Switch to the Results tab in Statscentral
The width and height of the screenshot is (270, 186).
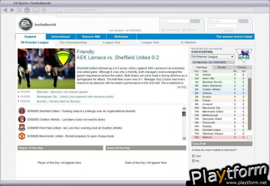point(222,67)
